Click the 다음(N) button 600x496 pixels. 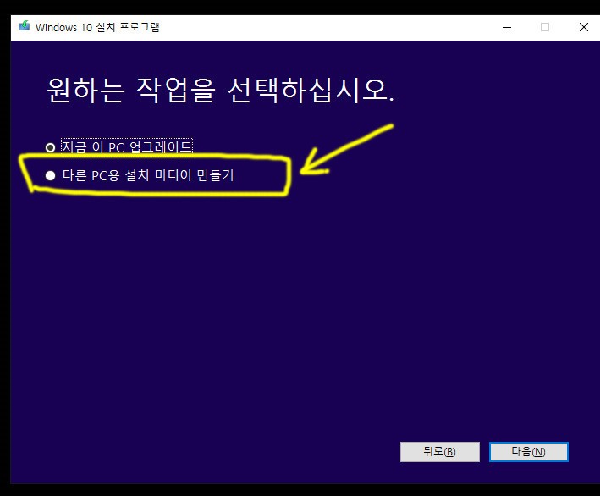click(x=528, y=452)
